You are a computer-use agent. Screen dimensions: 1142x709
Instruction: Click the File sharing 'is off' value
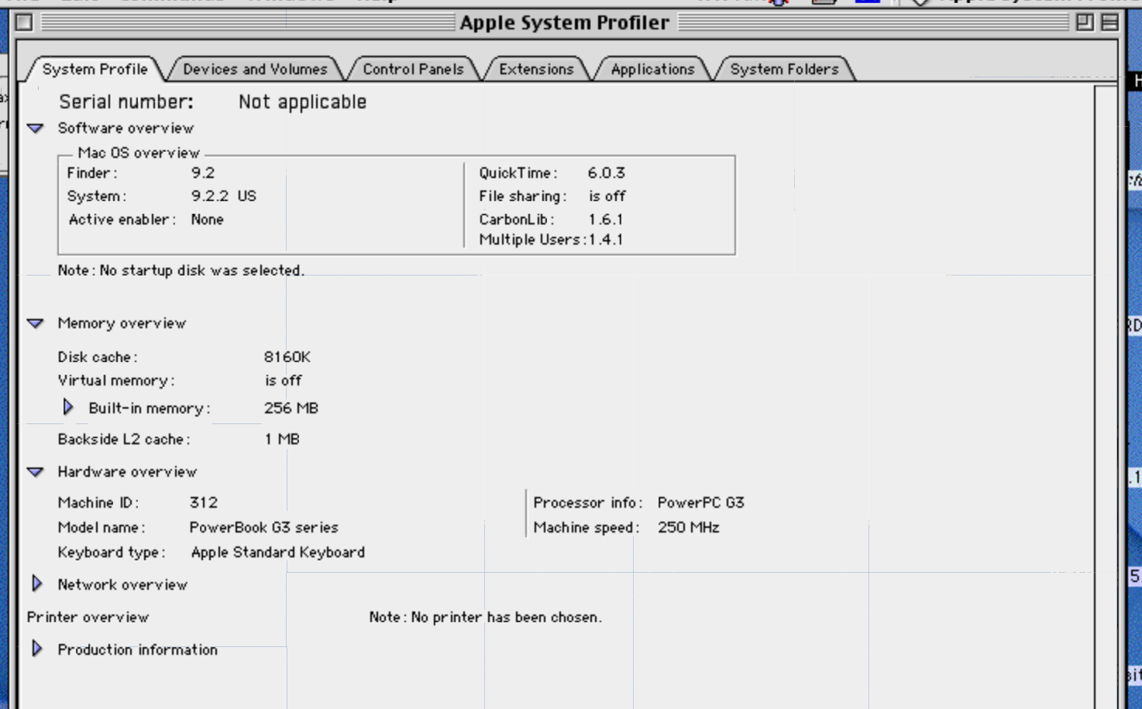point(607,197)
